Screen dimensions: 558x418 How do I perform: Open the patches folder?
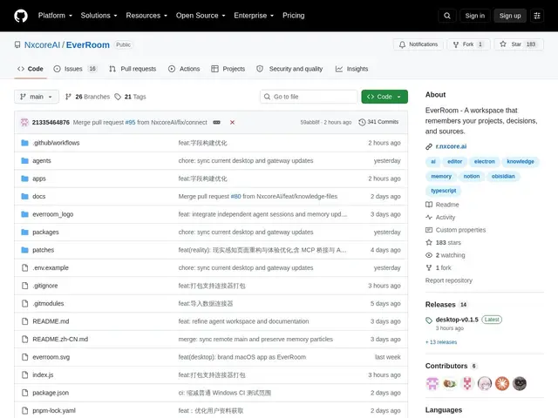[43, 250]
